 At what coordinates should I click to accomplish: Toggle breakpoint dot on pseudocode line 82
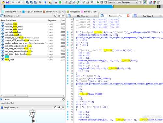tap(68, 120)
